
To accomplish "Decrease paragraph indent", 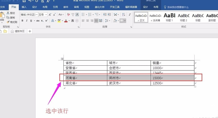I will pos(105,14).
